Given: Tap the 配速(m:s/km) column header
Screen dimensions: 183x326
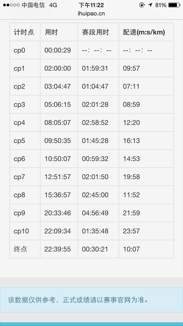Looking at the screenshot, I should (144, 32).
